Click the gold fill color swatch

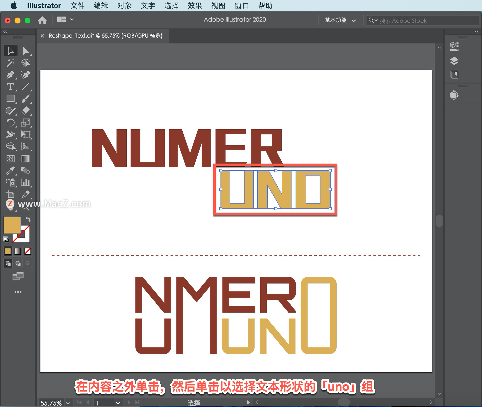pos(11,225)
